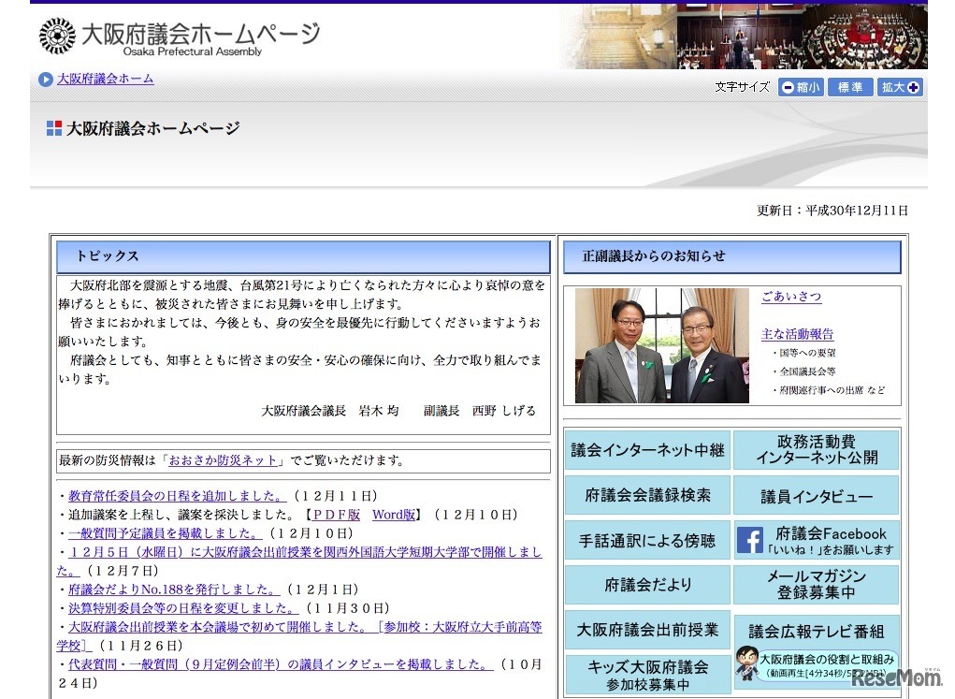This screenshot has width=955, height=699.
Task: Click the blue arrow icon beside 大阪府議会ホーム
Action: 45,80
